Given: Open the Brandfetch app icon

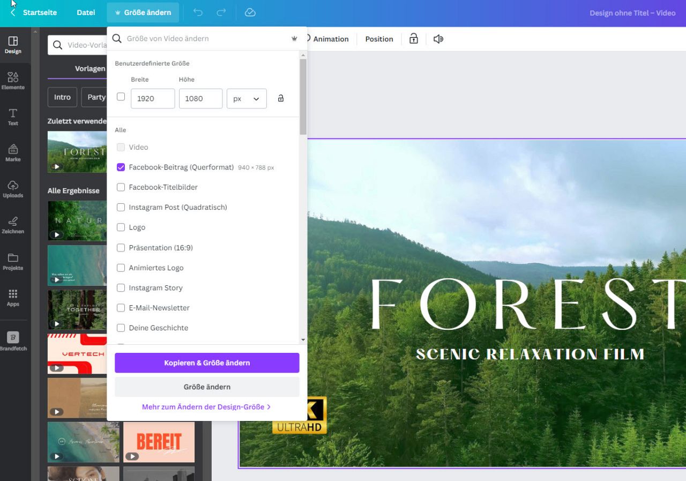Looking at the screenshot, I should 13,341.
